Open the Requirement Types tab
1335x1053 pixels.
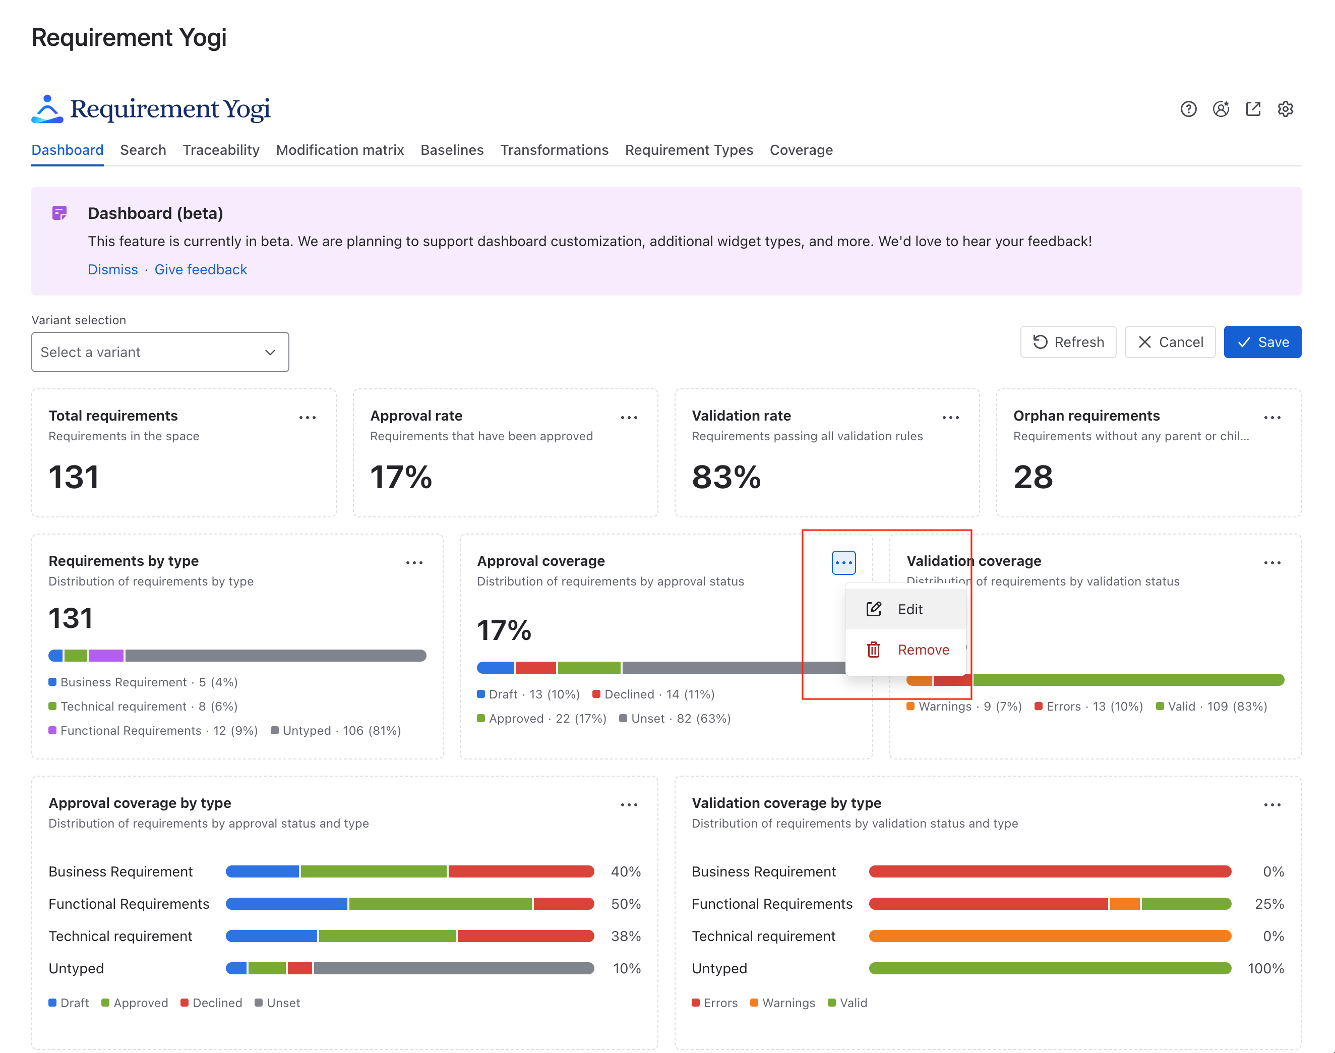(689, 150)
